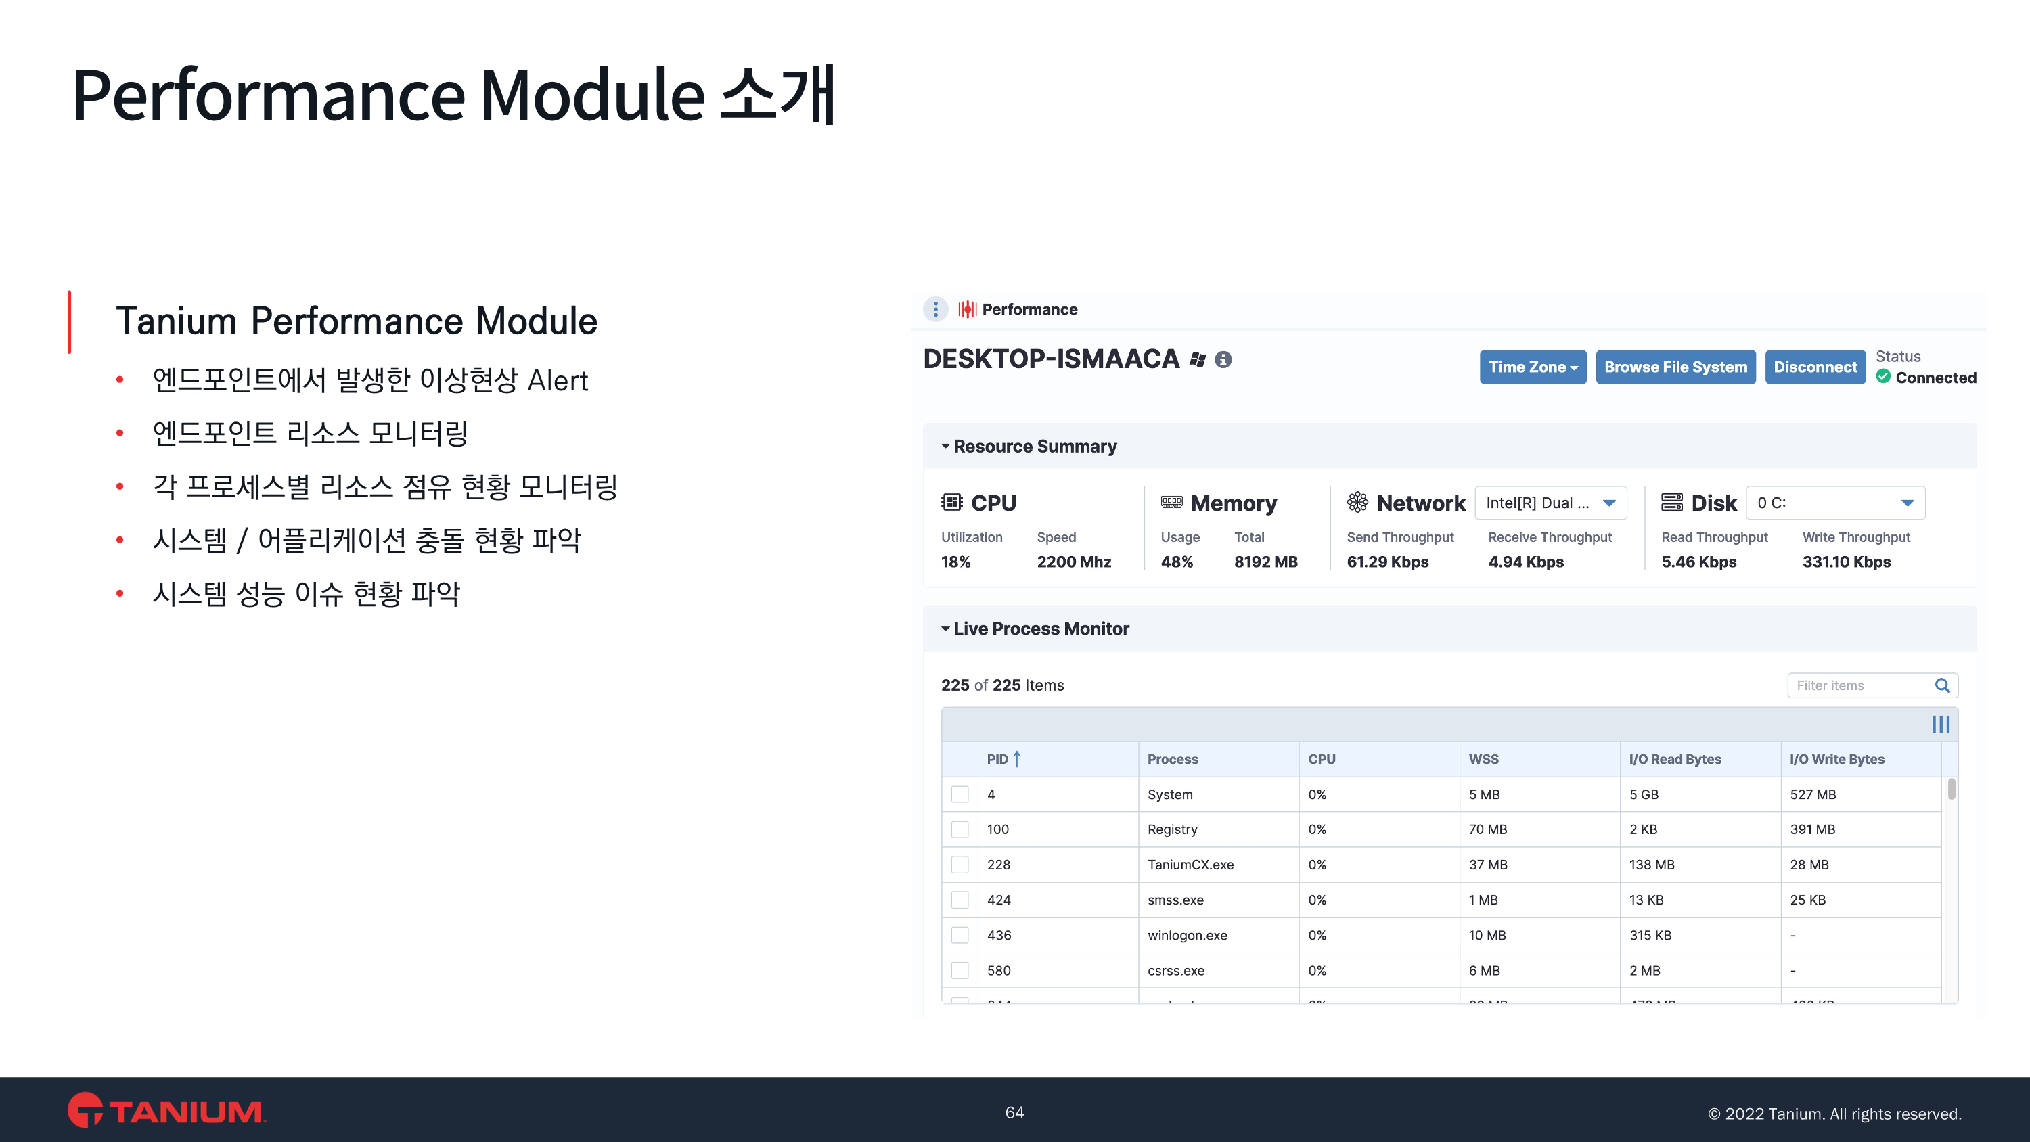Open the Intel[R] Dual network adapter dropdown

tap(1550, 503)
